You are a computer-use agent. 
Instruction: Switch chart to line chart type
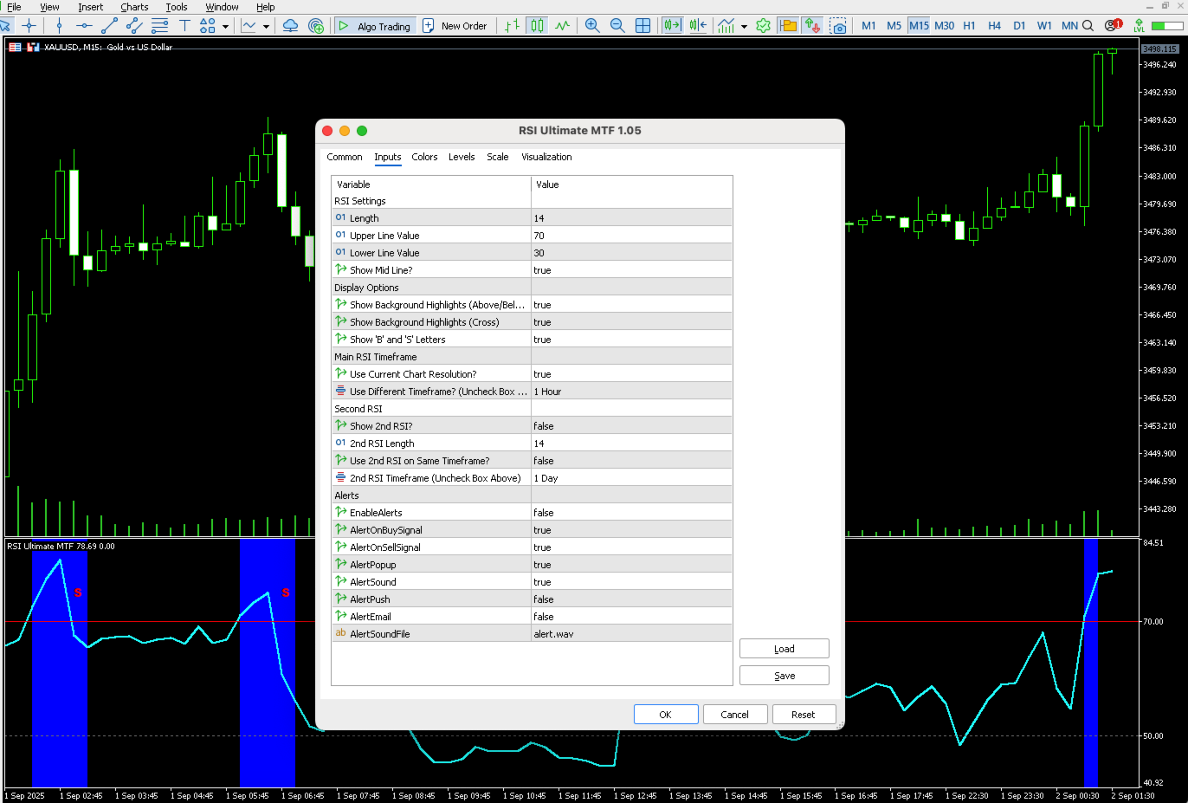pos(563,26)
